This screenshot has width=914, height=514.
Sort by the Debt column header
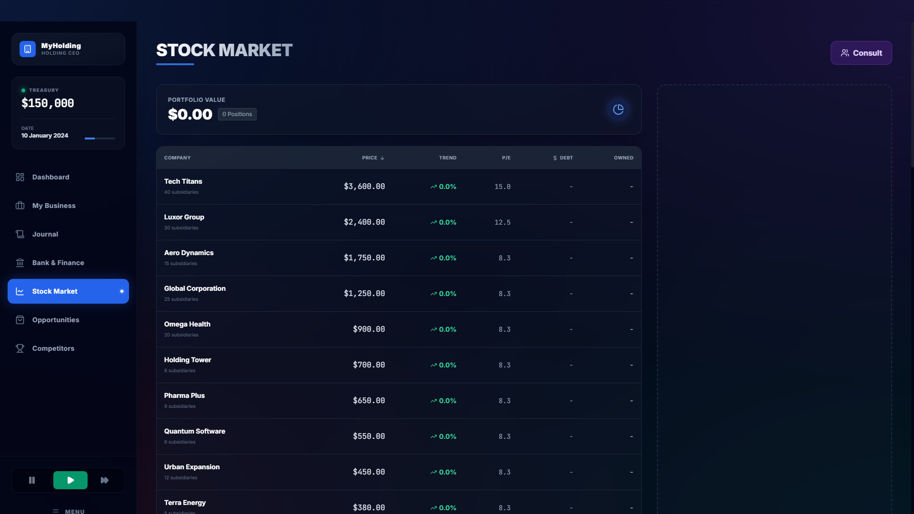click(x=563, y=158)
